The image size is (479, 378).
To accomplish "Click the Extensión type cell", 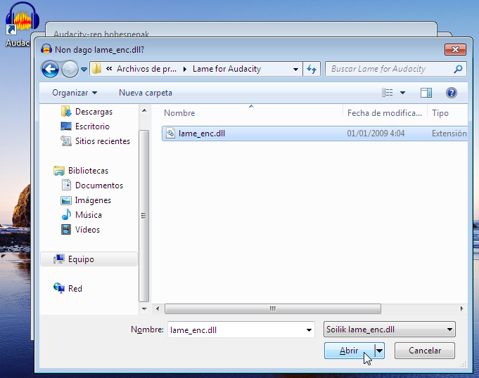I will 449,133.
